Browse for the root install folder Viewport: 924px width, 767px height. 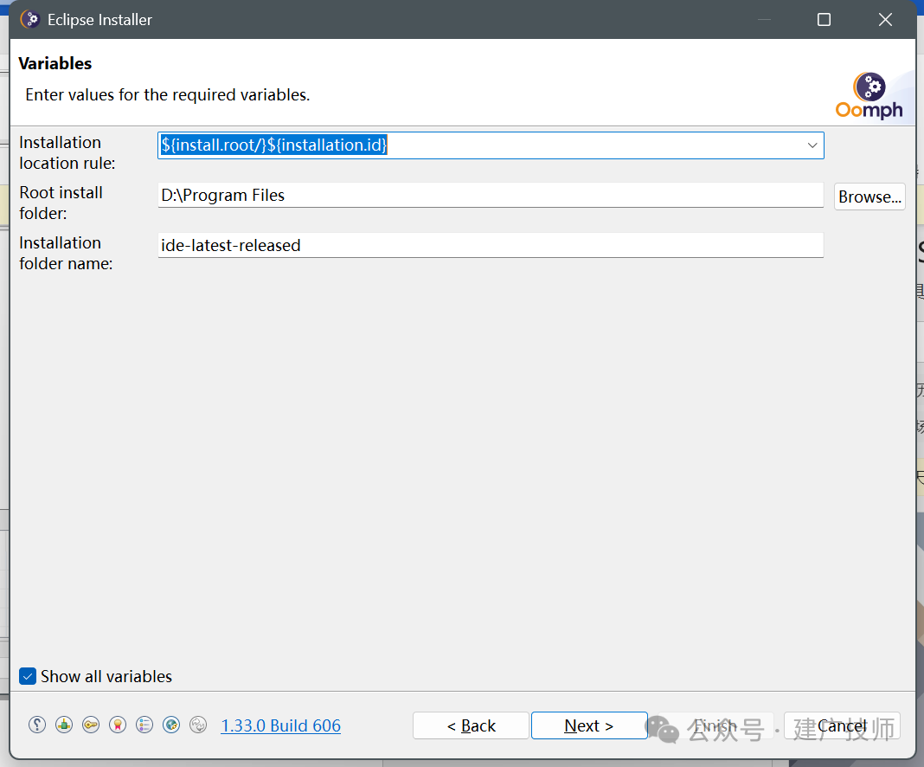869,197
